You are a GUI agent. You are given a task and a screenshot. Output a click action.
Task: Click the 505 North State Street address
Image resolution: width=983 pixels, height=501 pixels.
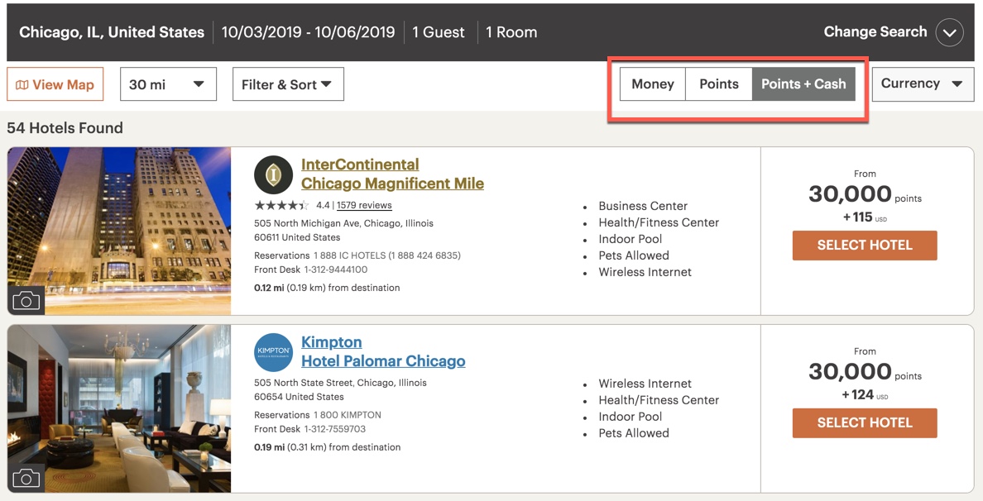(340, 389)
